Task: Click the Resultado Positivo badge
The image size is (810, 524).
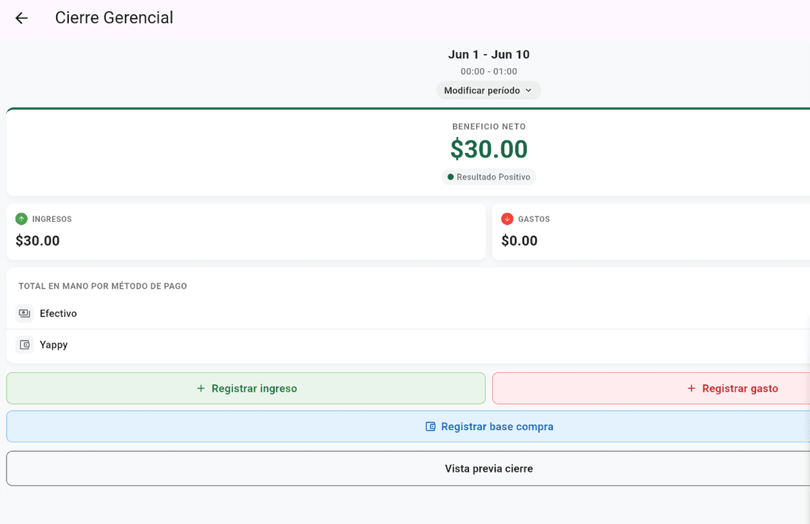Action: pos(489,177)
